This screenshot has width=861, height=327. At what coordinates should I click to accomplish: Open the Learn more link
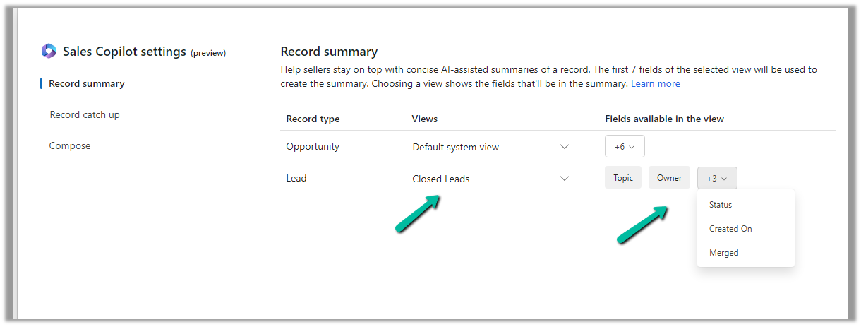click(x=656, y=83)
